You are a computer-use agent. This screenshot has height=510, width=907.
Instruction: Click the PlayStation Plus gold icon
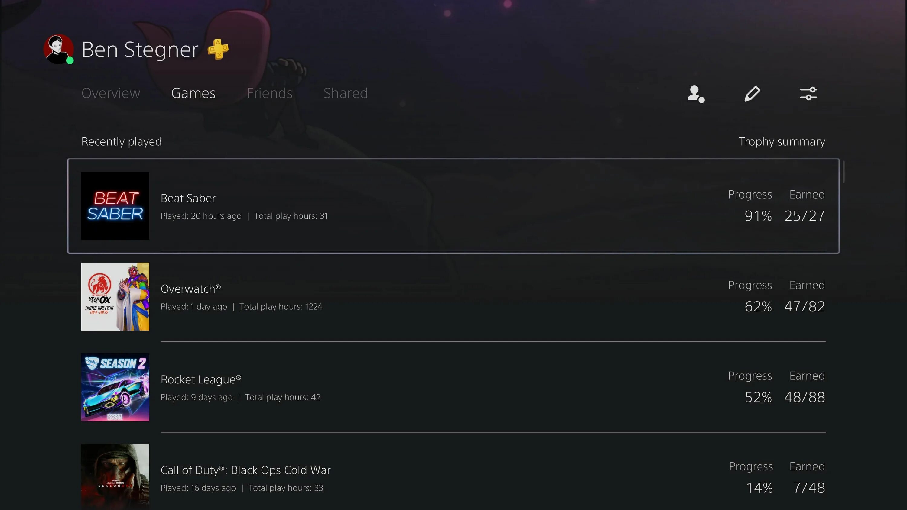click(x=218, y=49)
